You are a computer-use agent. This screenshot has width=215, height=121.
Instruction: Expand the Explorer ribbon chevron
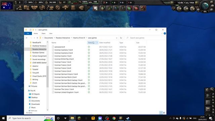tap(162, 34)
